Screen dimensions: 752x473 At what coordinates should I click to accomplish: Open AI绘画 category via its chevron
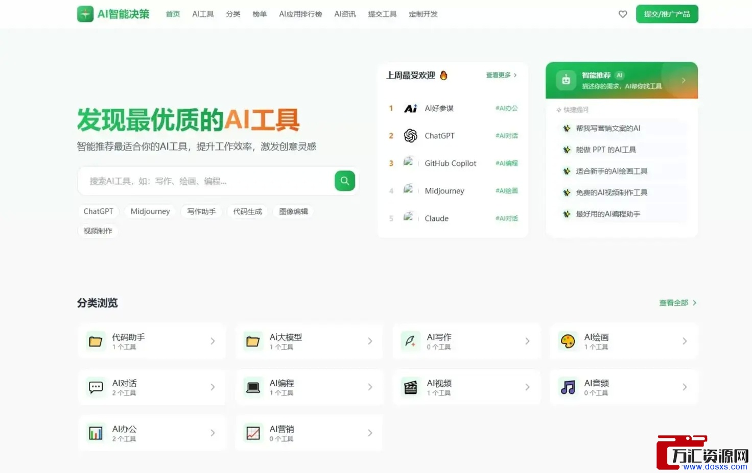pos(685,341)
